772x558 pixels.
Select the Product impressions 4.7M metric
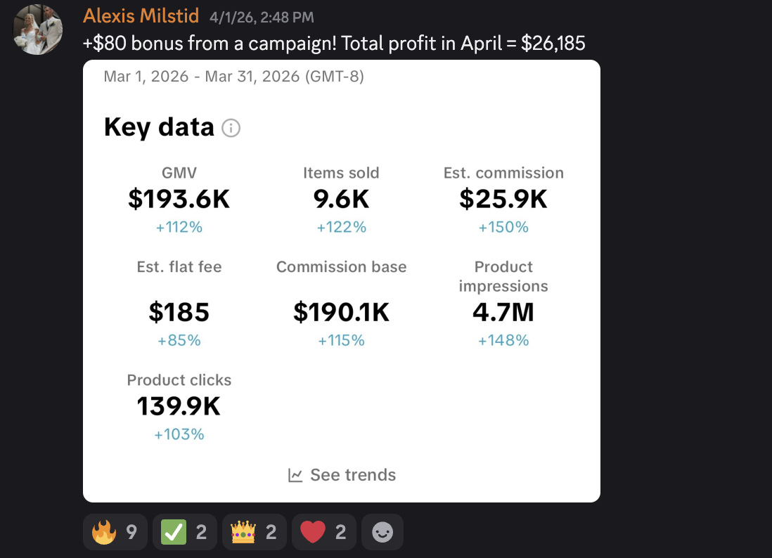[503, 304]
